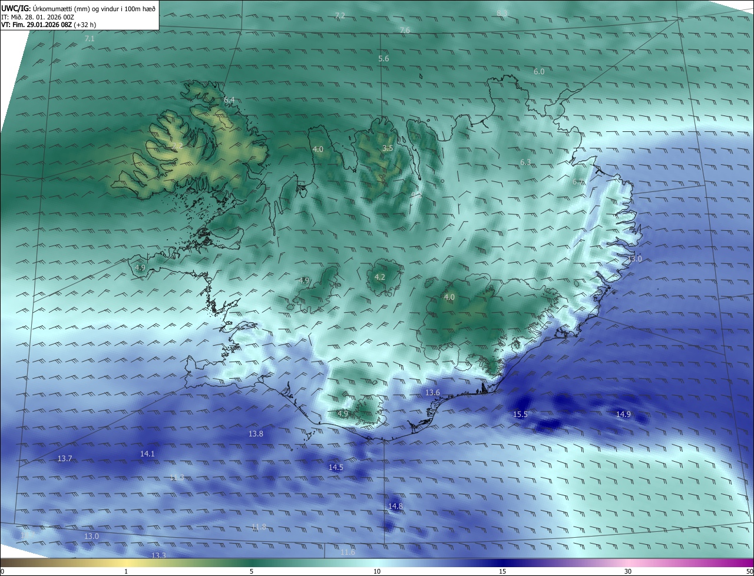Click the "VT: Fim. 29.01.2026 08Z (+32 h)" line
This screenshot has height=576, width=754.
49,25
